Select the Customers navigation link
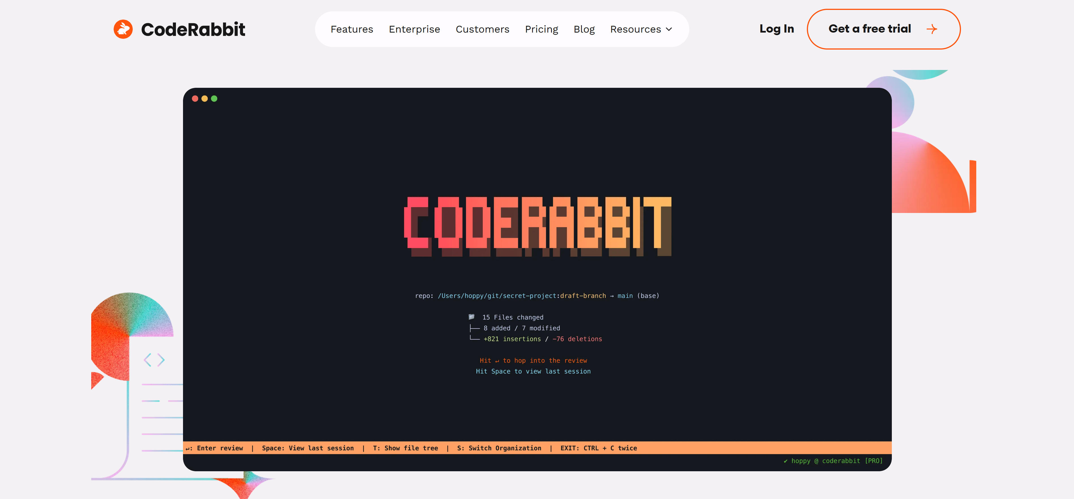 pos(482,29)
